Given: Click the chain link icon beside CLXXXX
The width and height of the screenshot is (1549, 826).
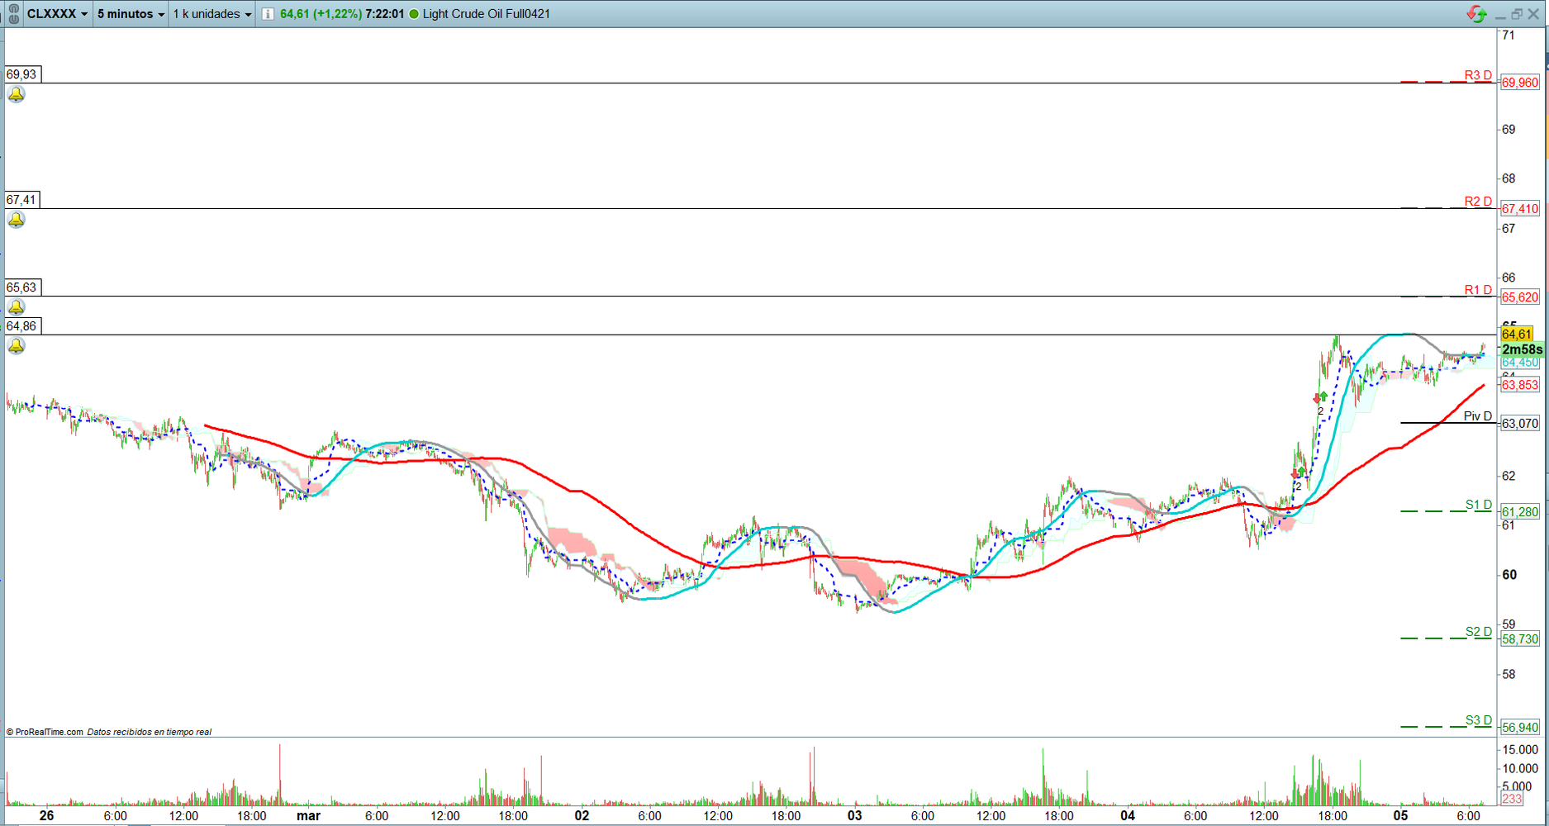Looking at the screenshot, I should (x=13, y=14).
